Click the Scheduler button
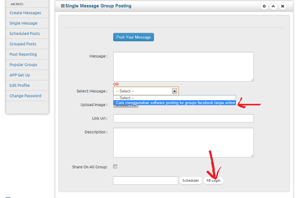This screenshot has width=299, height=198. pos(191,181)
